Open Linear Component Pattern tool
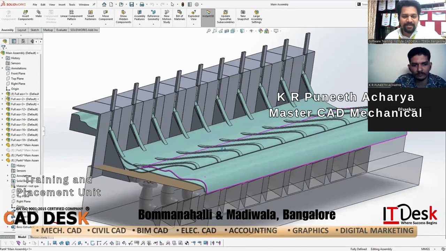The width and height of the screenshot is (446, 251). point(71,15)
